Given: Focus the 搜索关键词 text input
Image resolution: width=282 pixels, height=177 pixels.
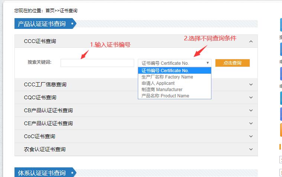Looking at the screenshot, I should click(x=97, y=63).
